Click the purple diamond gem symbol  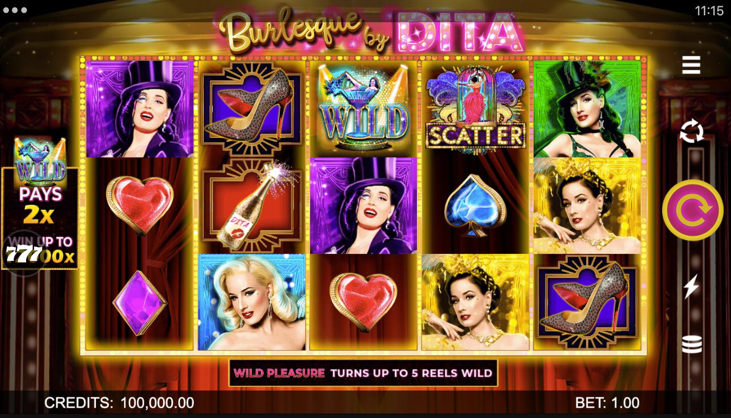click(139, 301)
